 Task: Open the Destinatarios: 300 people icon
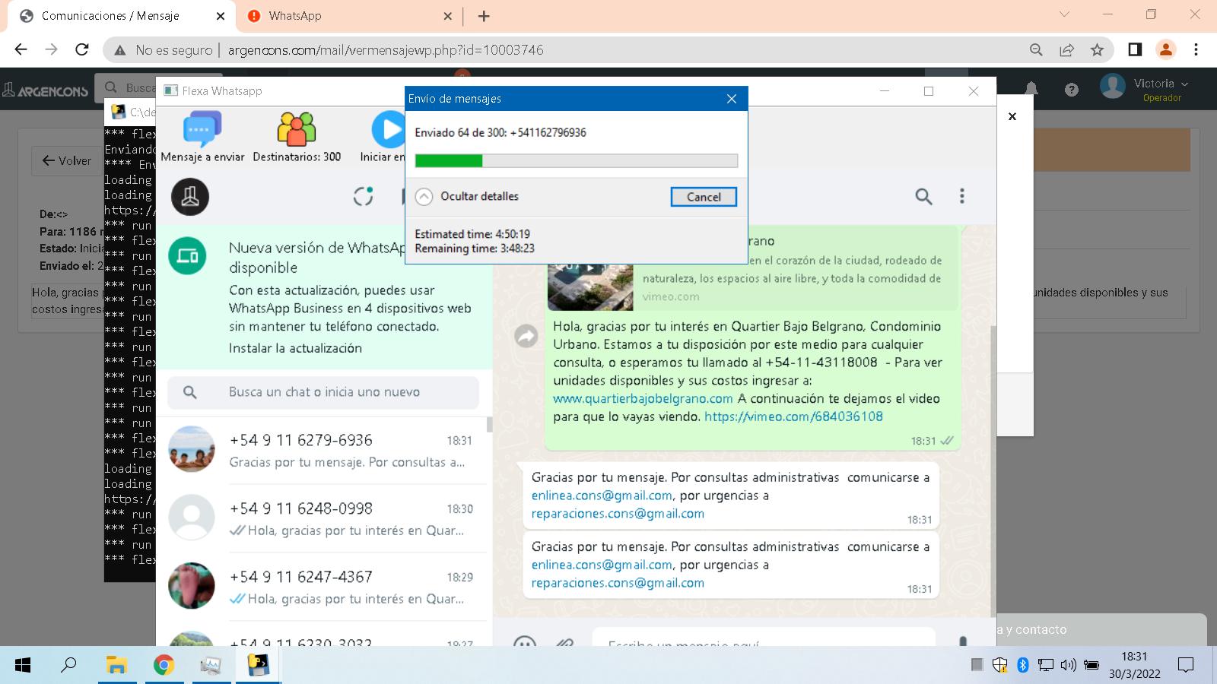point(297,129)
